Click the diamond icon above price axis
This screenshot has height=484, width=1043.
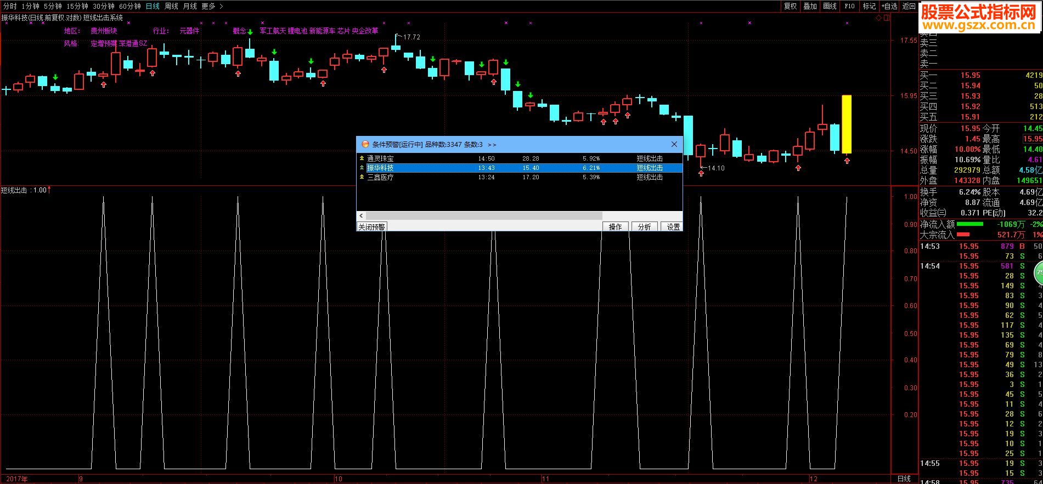pyautogui.click(x=878, y=18)
